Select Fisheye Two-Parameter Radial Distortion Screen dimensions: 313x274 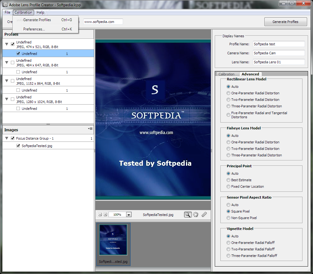point(228,149)
